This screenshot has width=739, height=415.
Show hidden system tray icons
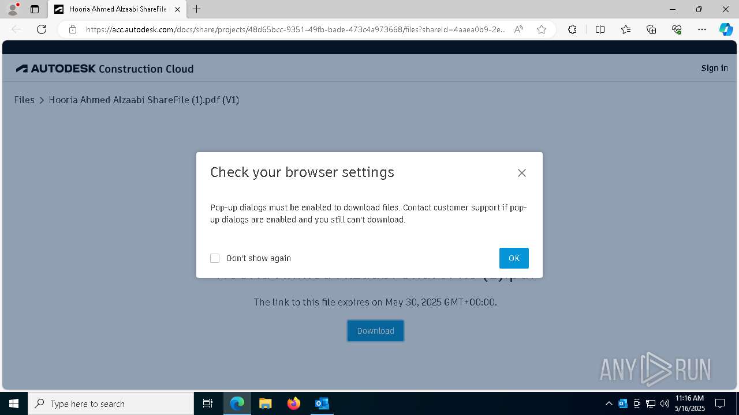609,403
